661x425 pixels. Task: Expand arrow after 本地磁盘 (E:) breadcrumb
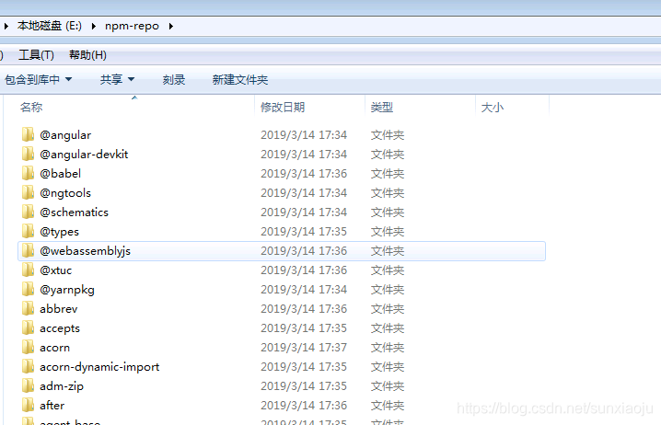[94, 26]
